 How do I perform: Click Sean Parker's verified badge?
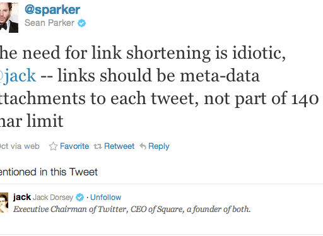(x=81, y=23)
